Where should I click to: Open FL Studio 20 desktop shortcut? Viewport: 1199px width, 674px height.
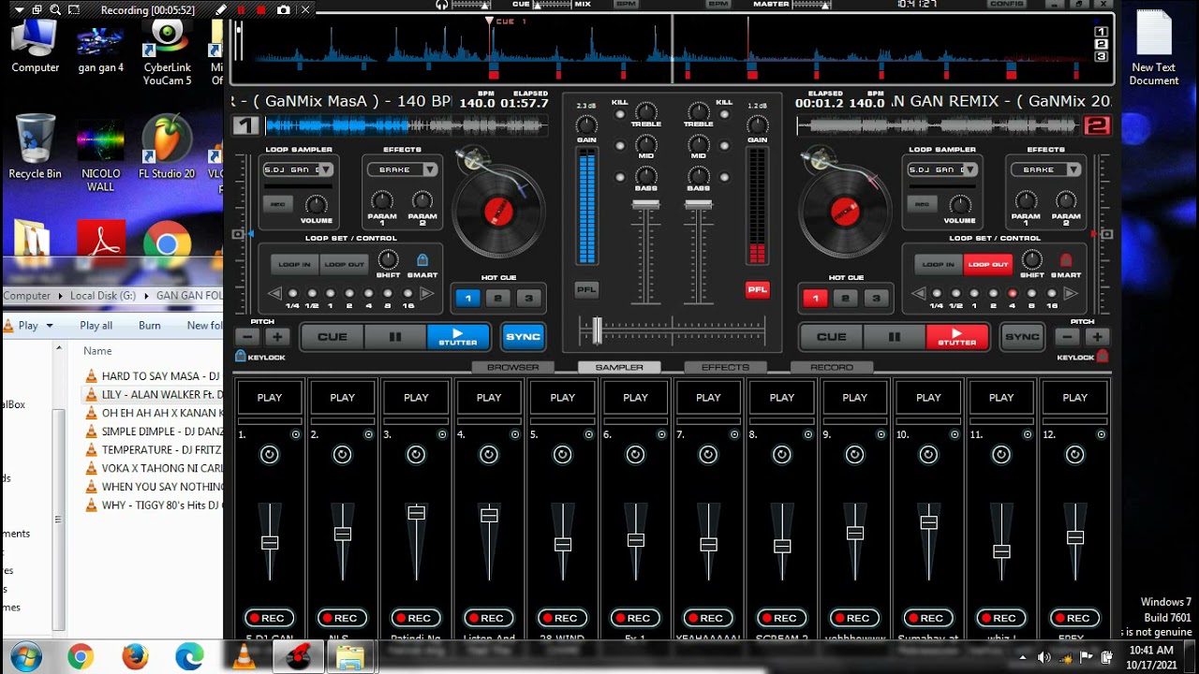(x=167, y=147)
